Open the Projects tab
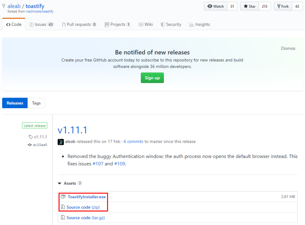 point(117,24)
